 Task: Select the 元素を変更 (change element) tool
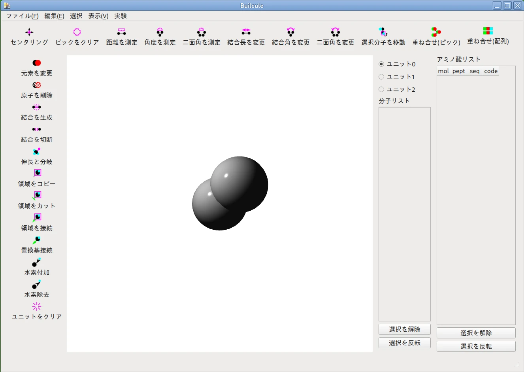[36, 67]
